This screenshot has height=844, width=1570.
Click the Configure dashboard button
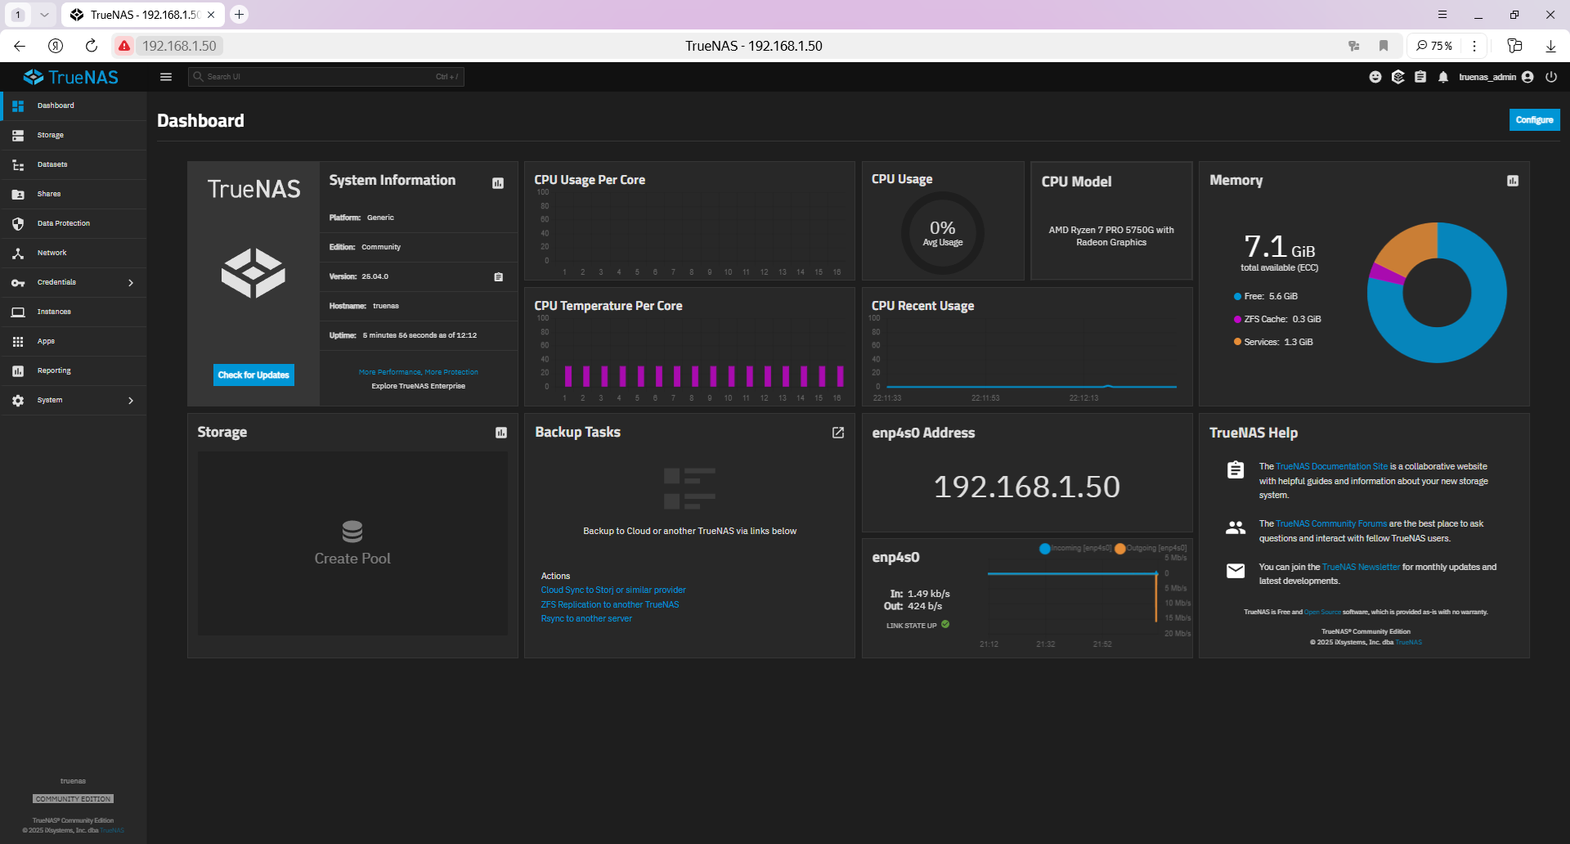[1534, 120]
